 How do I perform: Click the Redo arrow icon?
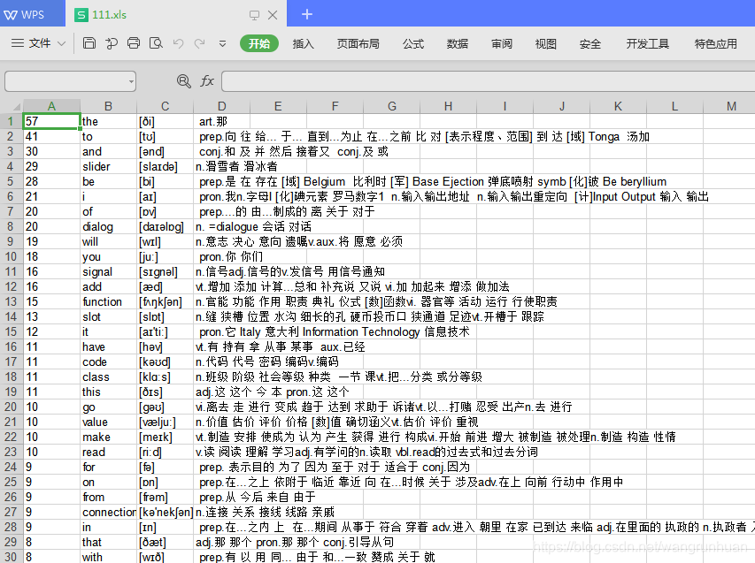(x=199, y=44)
